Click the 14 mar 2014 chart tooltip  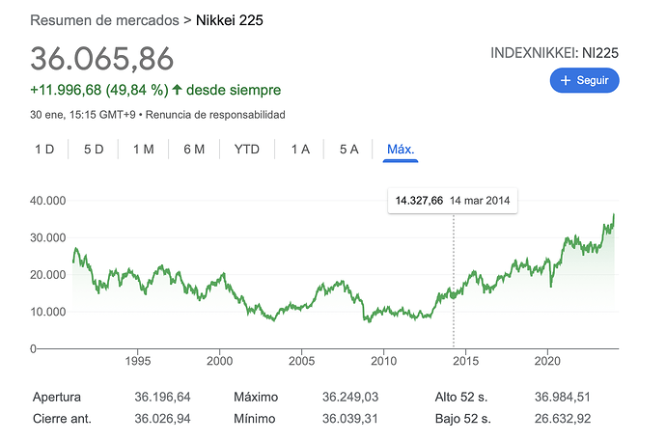pos(453,201)
